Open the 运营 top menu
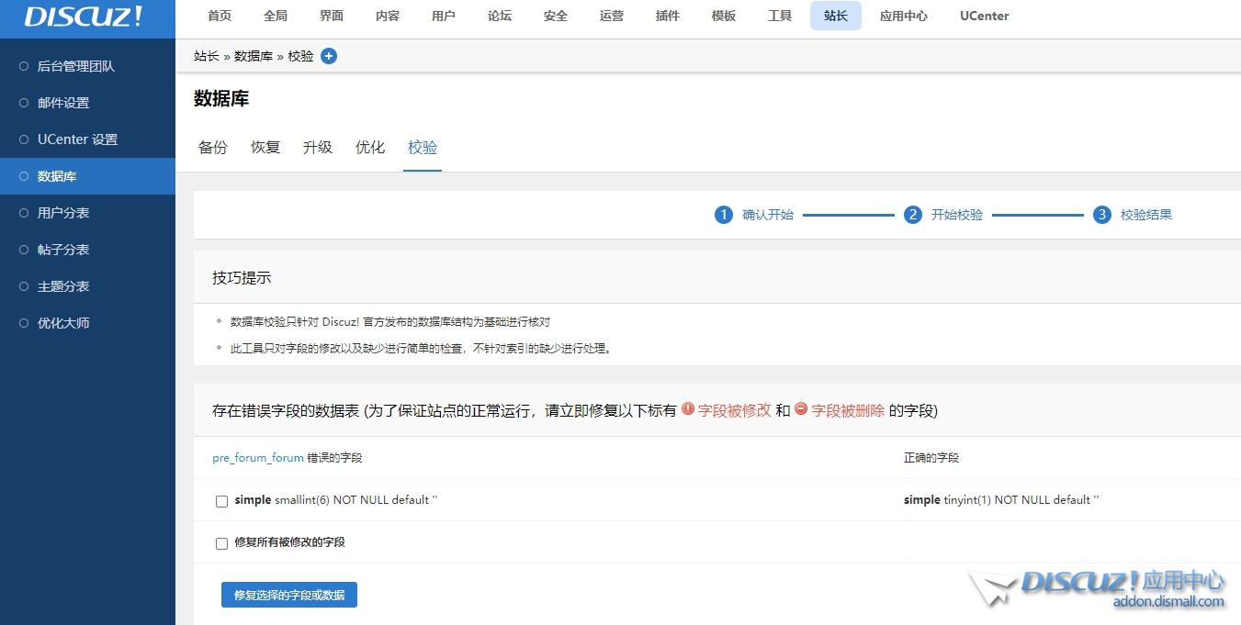 612,16
